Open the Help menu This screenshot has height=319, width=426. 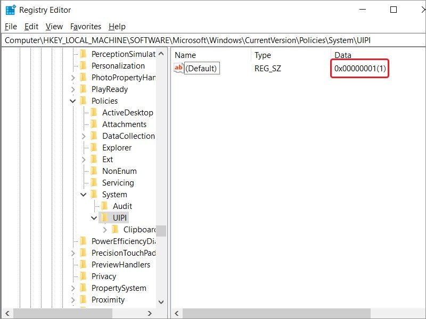coord(117,26)
